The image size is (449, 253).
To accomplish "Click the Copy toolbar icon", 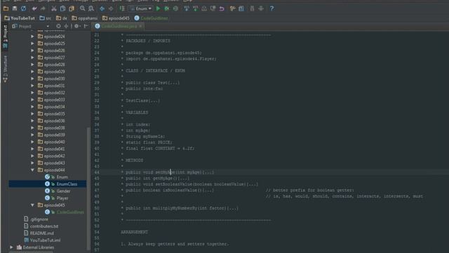I will [x=62, y=8].
